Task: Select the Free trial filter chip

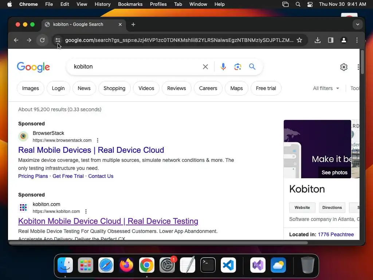Action: click(266, 88)
